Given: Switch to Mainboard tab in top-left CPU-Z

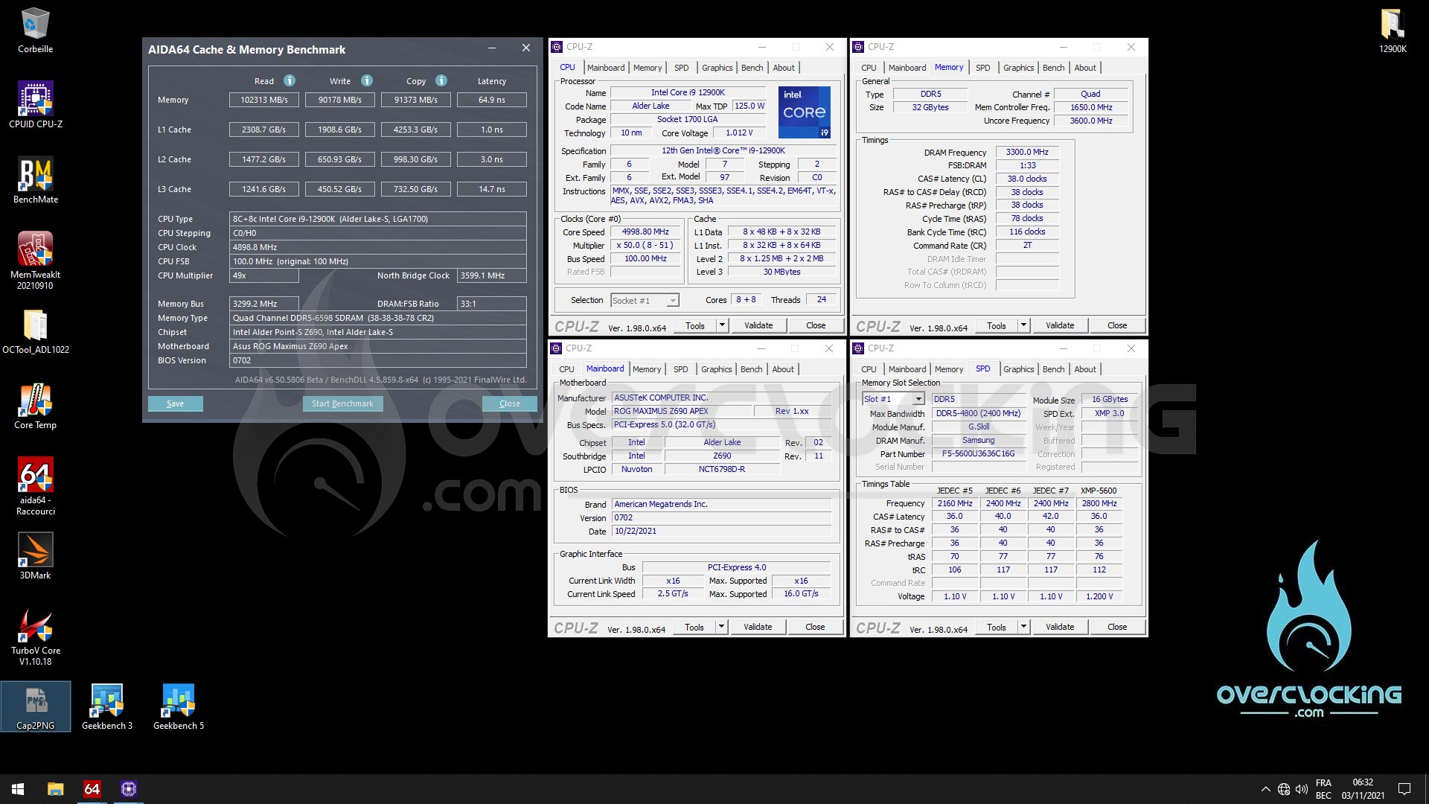Looking at the screenshot, I should (x=606, y=68).
